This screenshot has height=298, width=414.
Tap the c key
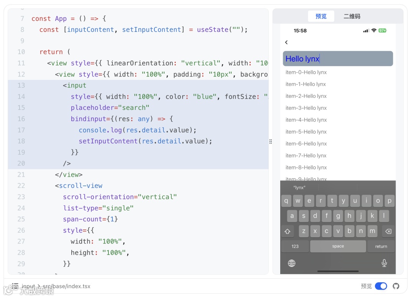pyautogui.click(x=327, y=231)
